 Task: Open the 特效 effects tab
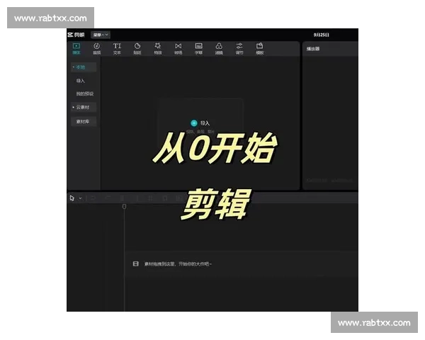158,49
